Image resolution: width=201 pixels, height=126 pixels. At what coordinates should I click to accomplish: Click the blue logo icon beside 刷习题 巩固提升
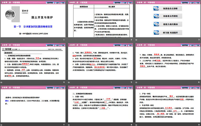(156, 33)
